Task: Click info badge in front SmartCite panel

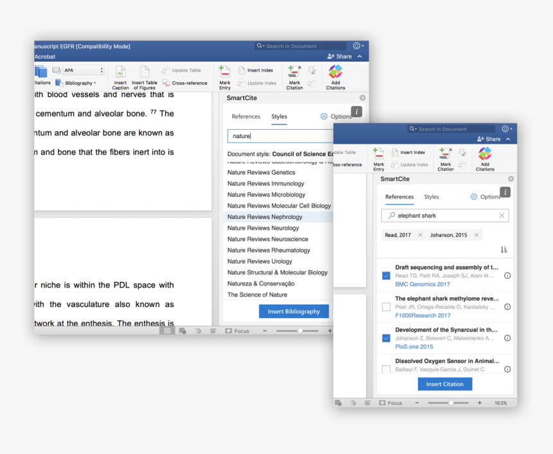Action: point(505,192)
